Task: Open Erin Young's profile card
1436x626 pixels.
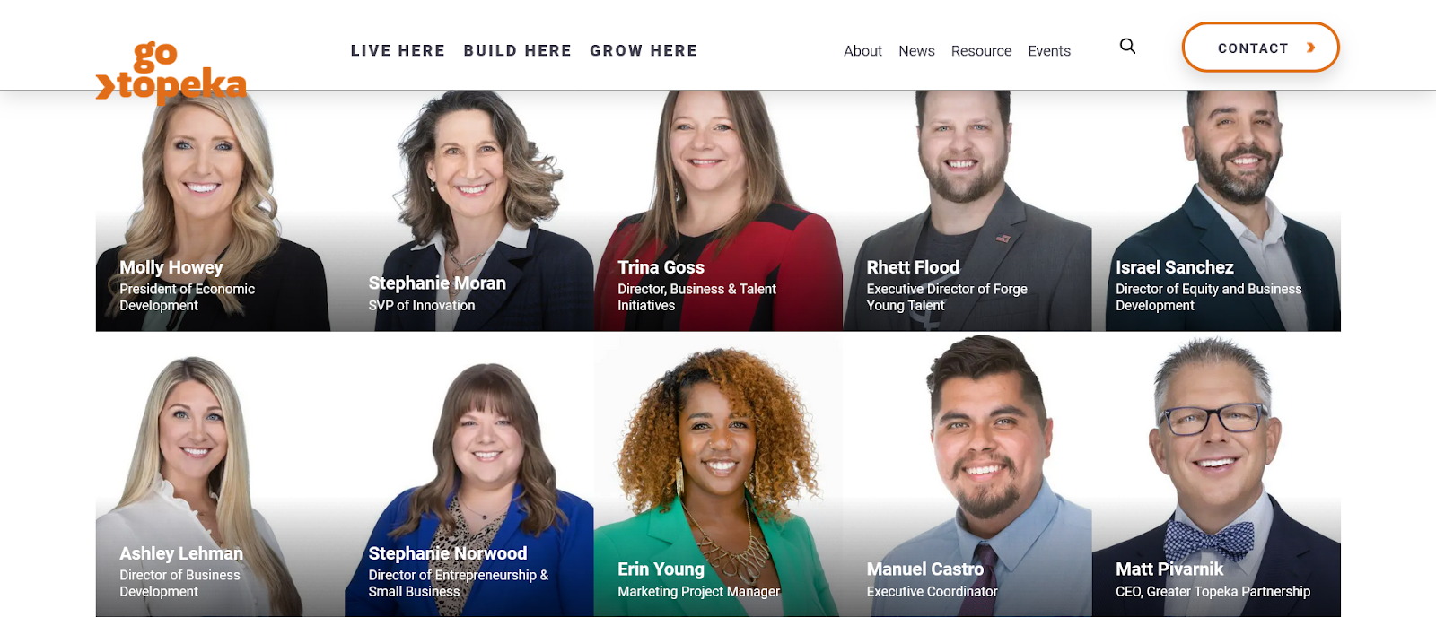Action: click(x=718, y=476)
